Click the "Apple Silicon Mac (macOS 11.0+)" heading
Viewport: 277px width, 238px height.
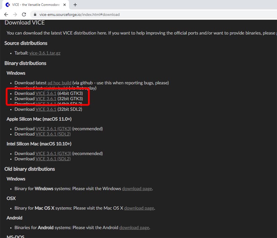pyautogui.click(x=39, y=119)
